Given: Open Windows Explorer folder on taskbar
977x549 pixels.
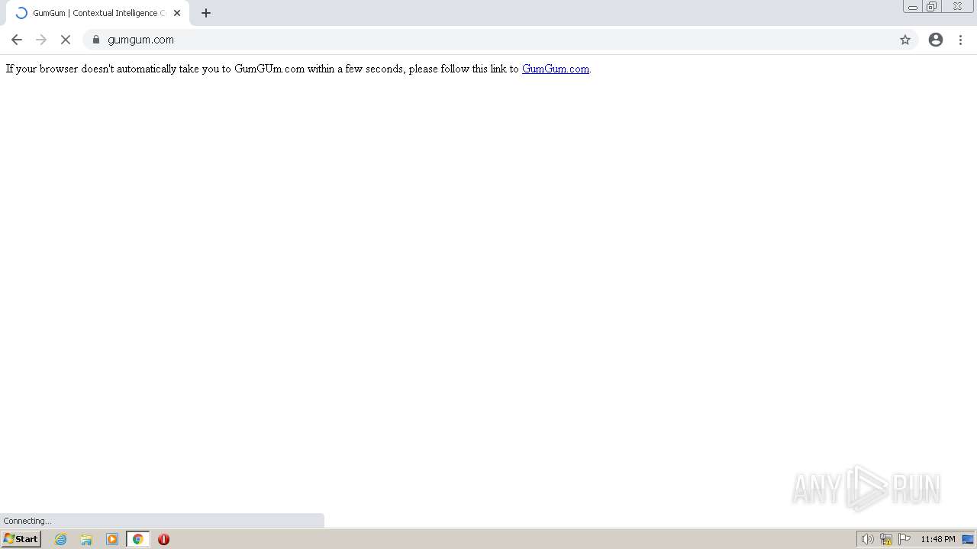Looking at the screenshot, I should pyautogui.click(x=86, y=539).
